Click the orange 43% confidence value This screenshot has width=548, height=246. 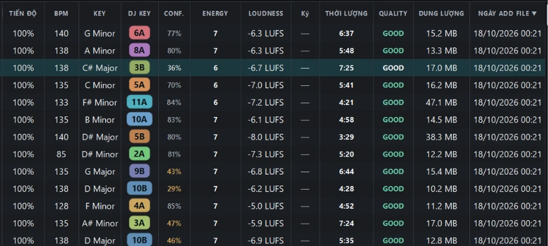tap(174, 172)
